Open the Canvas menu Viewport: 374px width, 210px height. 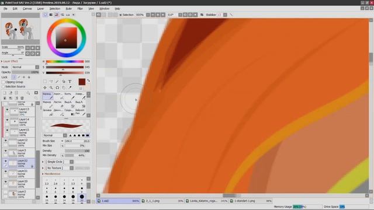coord(27,9)
